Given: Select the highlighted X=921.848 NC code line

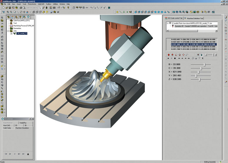Looking at the screenshot, I should tap(194, 44).
